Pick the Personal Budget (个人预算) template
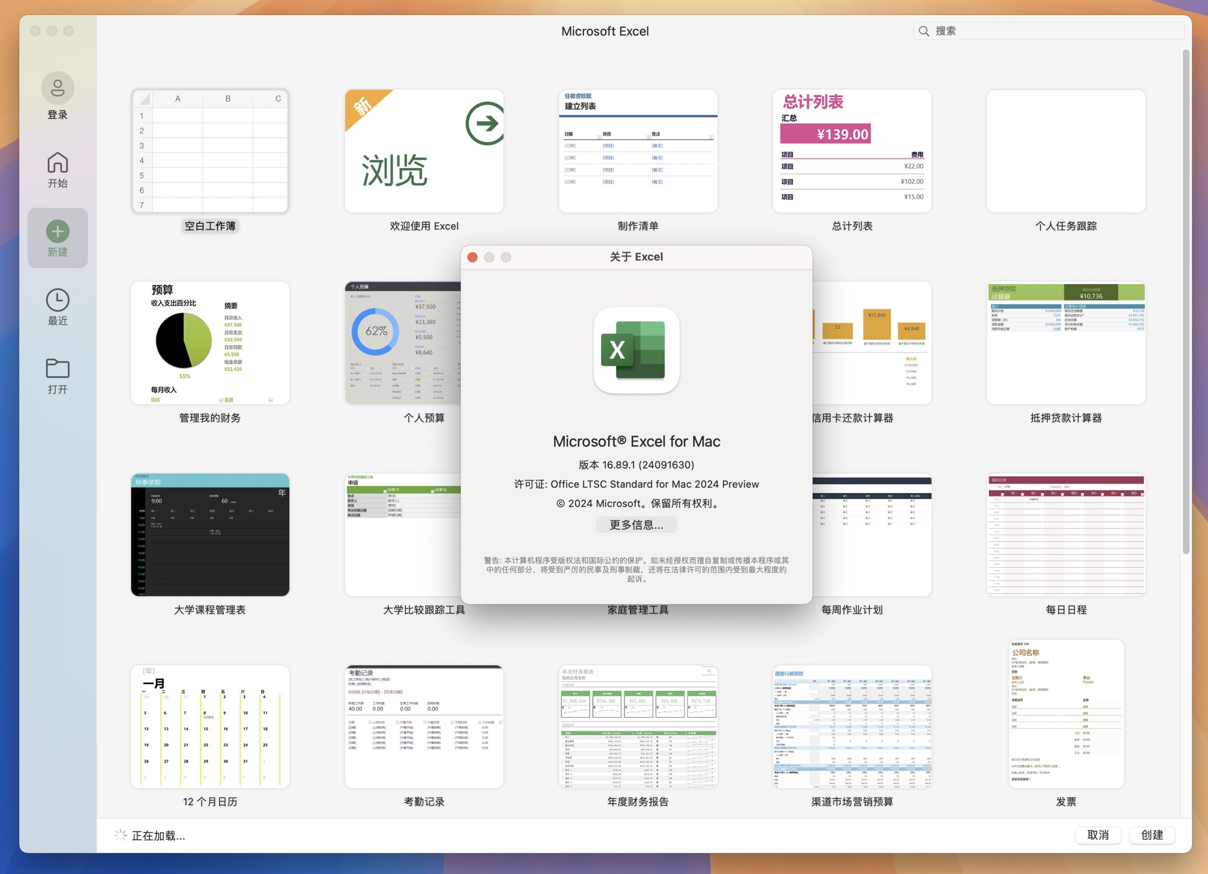1208x874 pixels. pyautogui.click(x=403, y=343)
